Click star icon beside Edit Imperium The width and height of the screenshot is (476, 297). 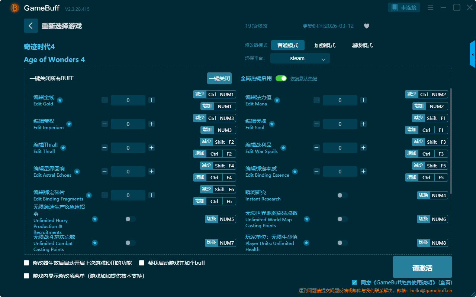(69, 124)
